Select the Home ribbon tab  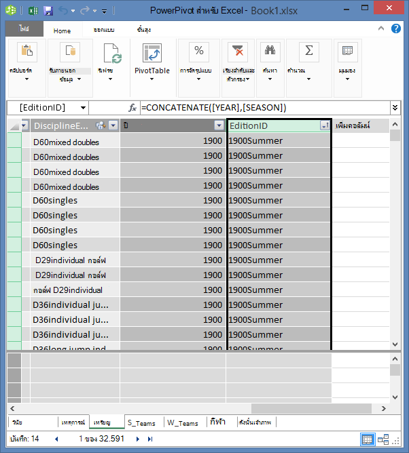click(x=63, y=31)
